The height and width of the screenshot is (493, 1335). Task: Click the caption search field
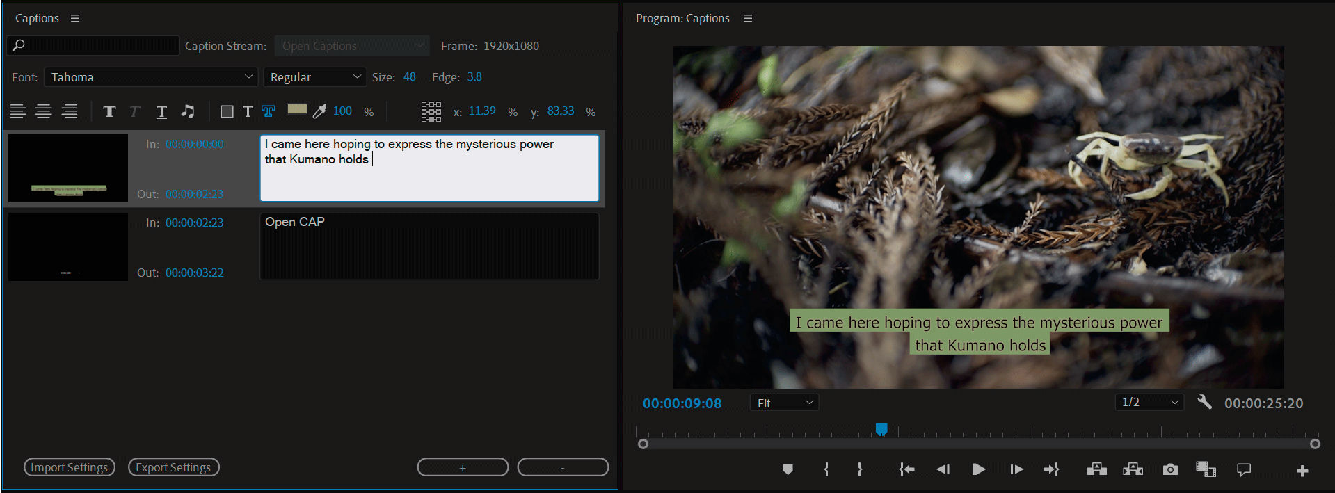point(93,45)
